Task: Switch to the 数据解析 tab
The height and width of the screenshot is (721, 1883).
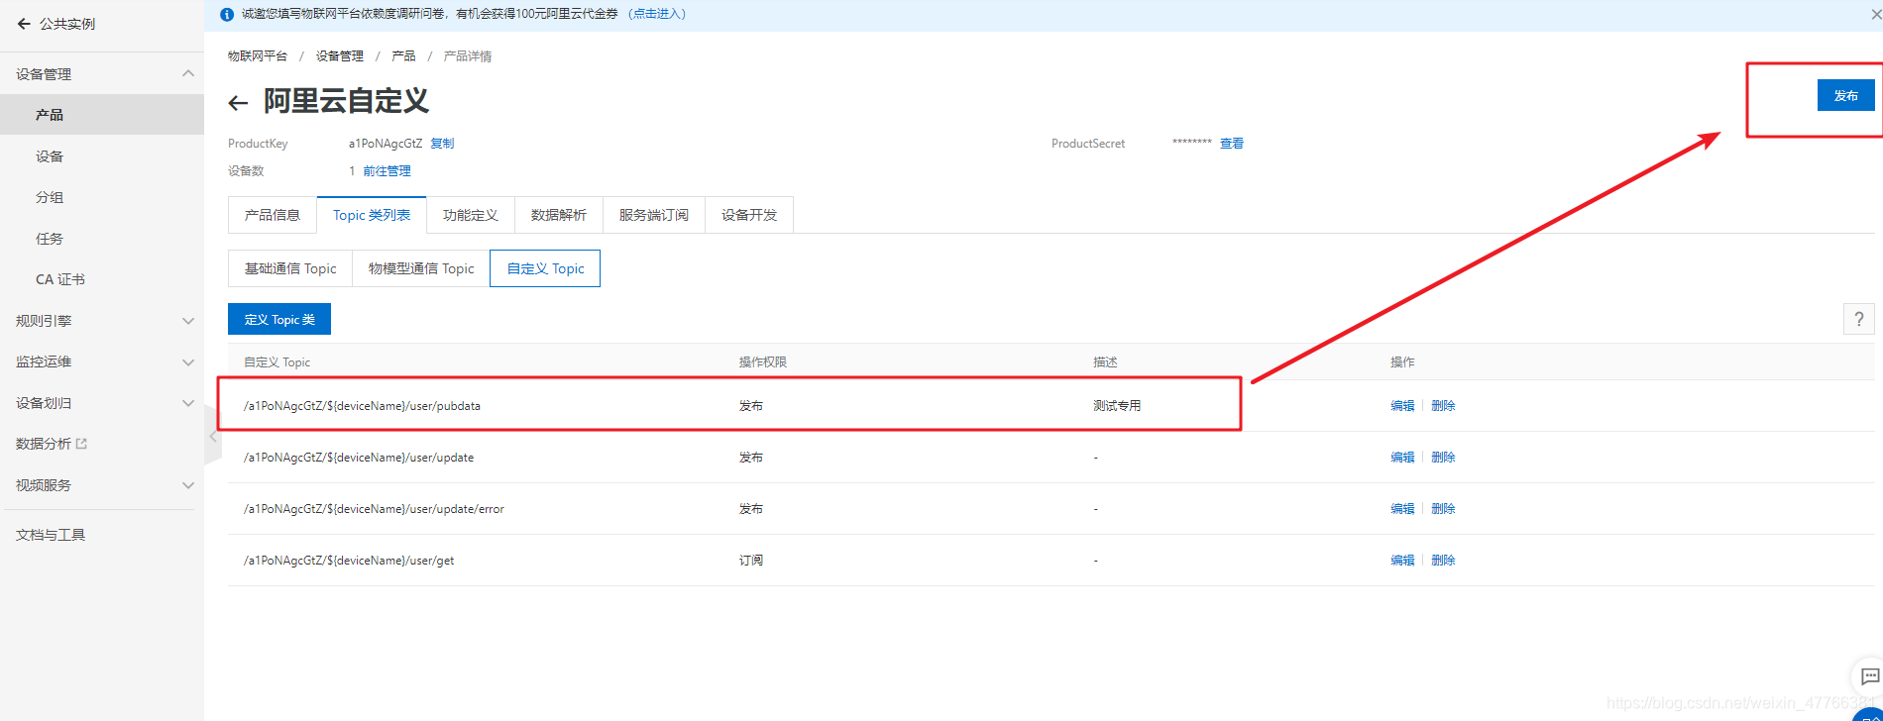Action: [x=559, y=215]
